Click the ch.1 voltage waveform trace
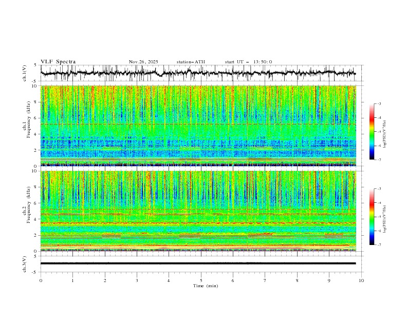The height and width of the screenshot is (315, 407). pyautogui.click(x=198, y=73)
